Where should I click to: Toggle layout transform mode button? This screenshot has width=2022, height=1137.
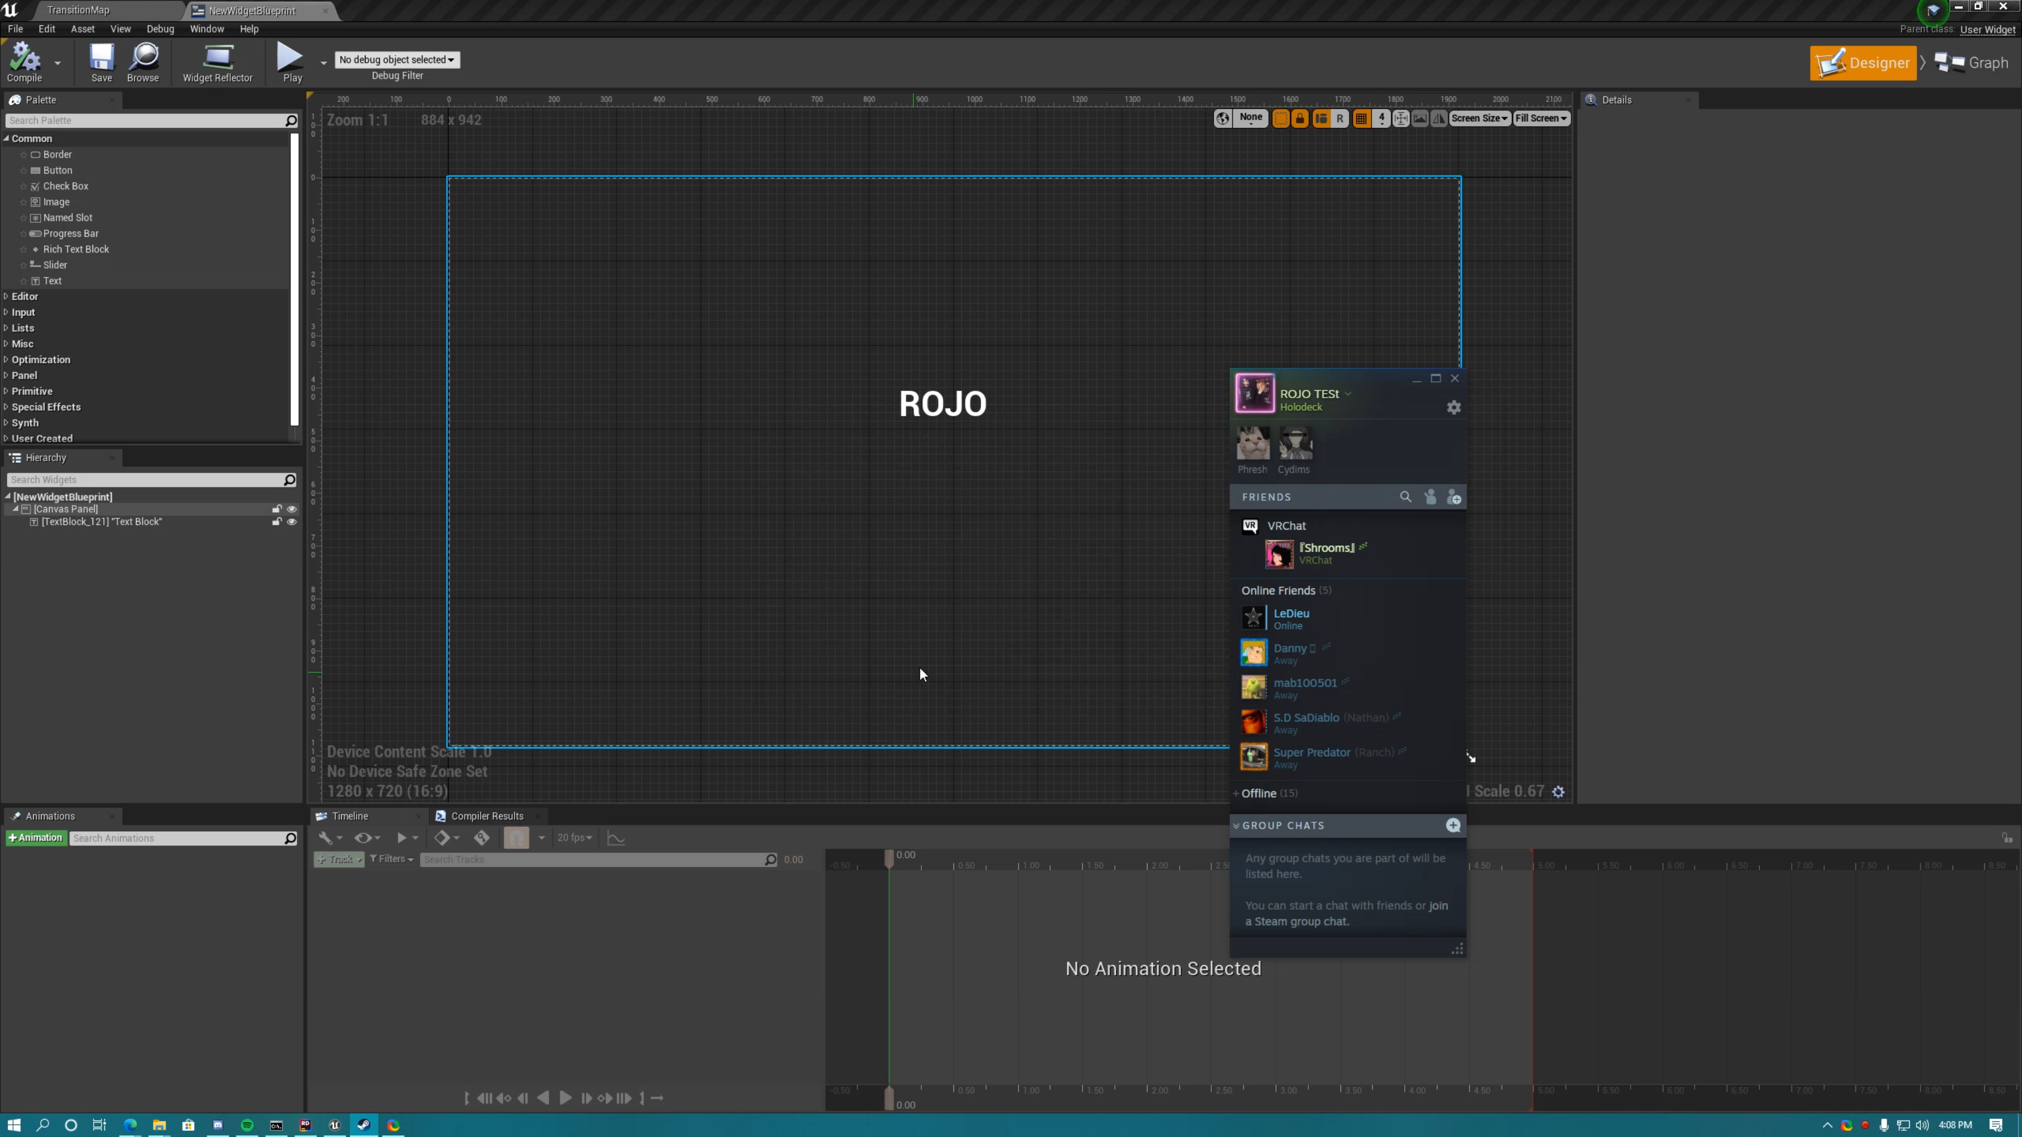coord(1321,118)
